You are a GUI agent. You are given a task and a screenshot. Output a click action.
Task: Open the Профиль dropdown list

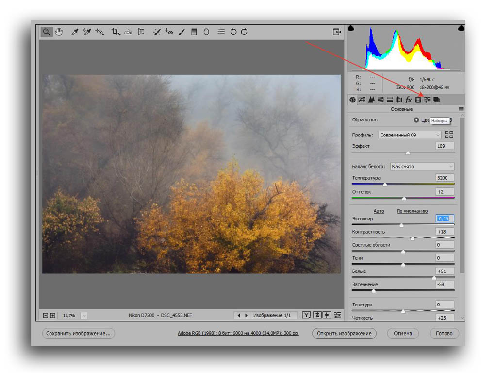pyautogui.click(x=410, y=135)
